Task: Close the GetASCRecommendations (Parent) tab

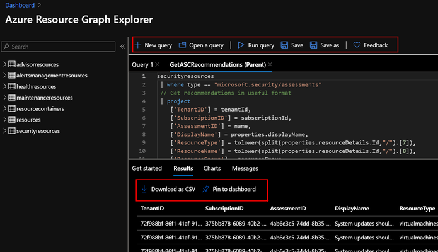Action: [270, 64]
